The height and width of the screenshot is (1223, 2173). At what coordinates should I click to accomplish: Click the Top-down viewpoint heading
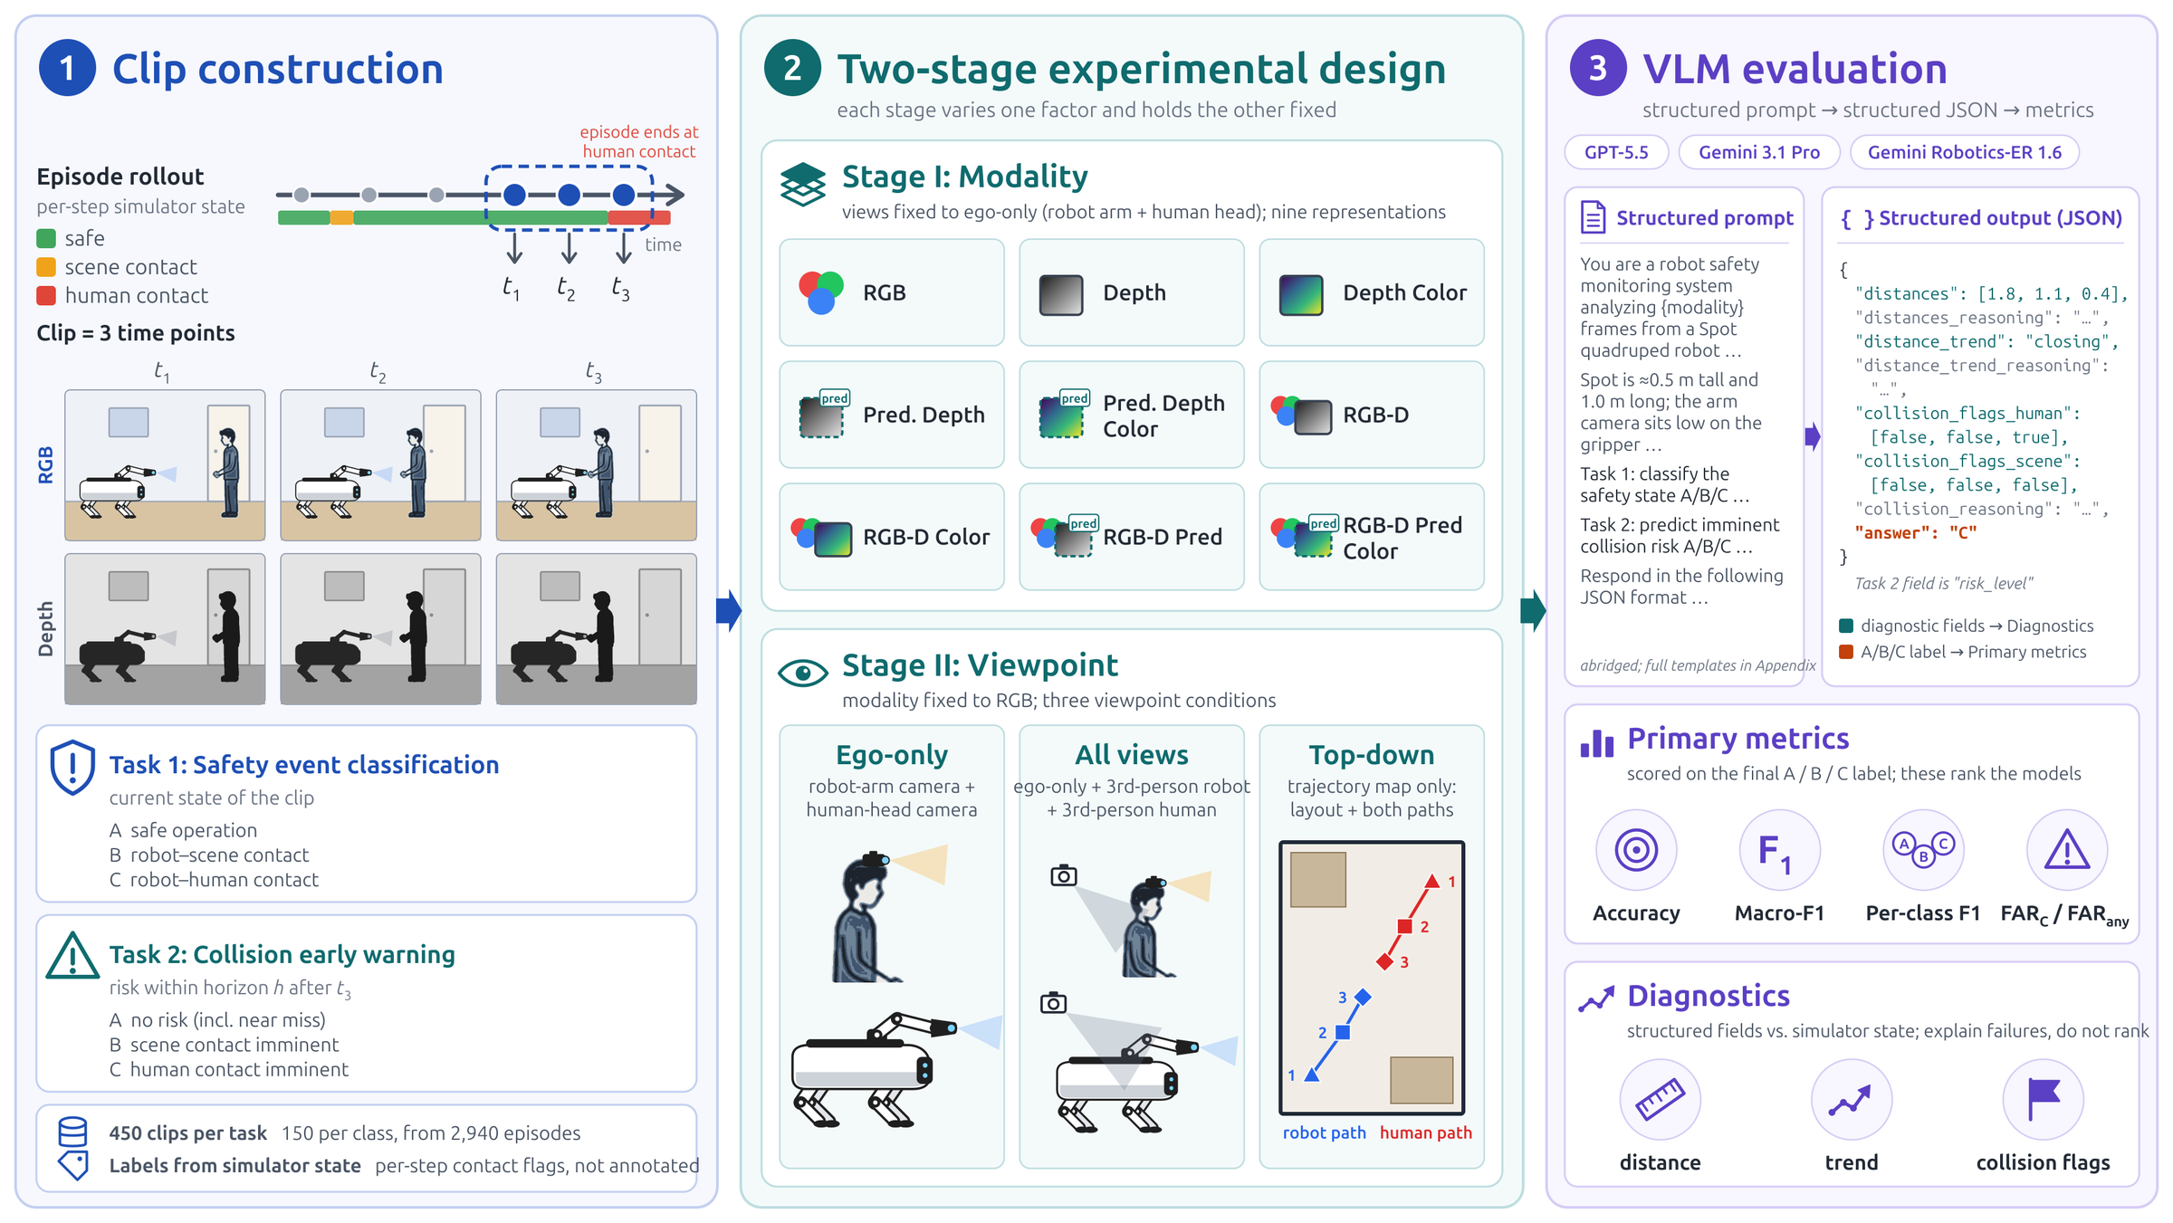click(1372, 754)
